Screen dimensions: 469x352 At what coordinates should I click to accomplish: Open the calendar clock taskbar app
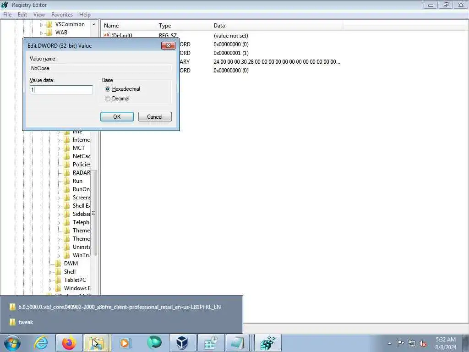[x=211, y=343]
